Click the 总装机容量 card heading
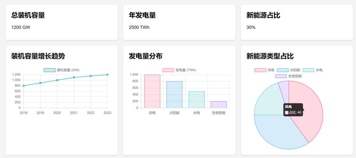 [x=28, y=15]
